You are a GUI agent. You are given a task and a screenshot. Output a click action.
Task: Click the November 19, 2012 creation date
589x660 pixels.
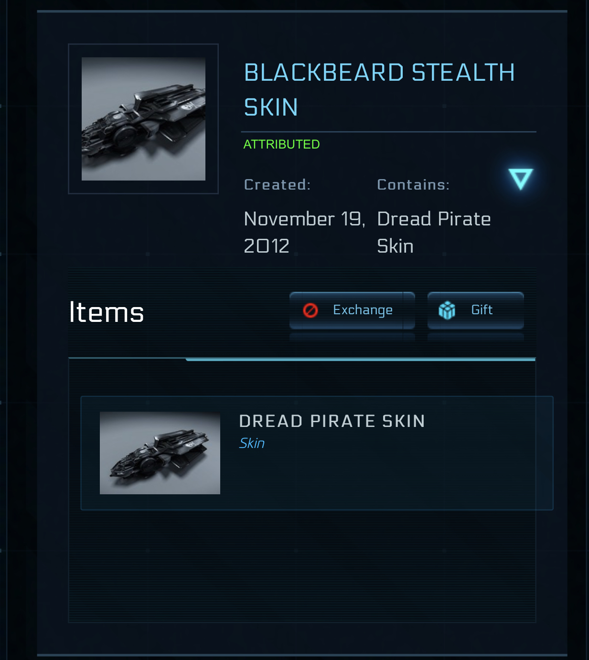click(304, 232)
